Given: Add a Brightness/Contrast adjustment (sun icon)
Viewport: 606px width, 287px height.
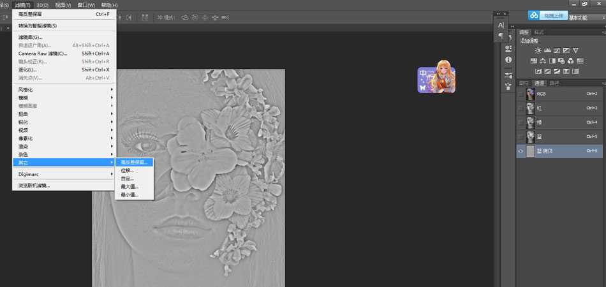Looking at the screenshot, I should 538,50.
